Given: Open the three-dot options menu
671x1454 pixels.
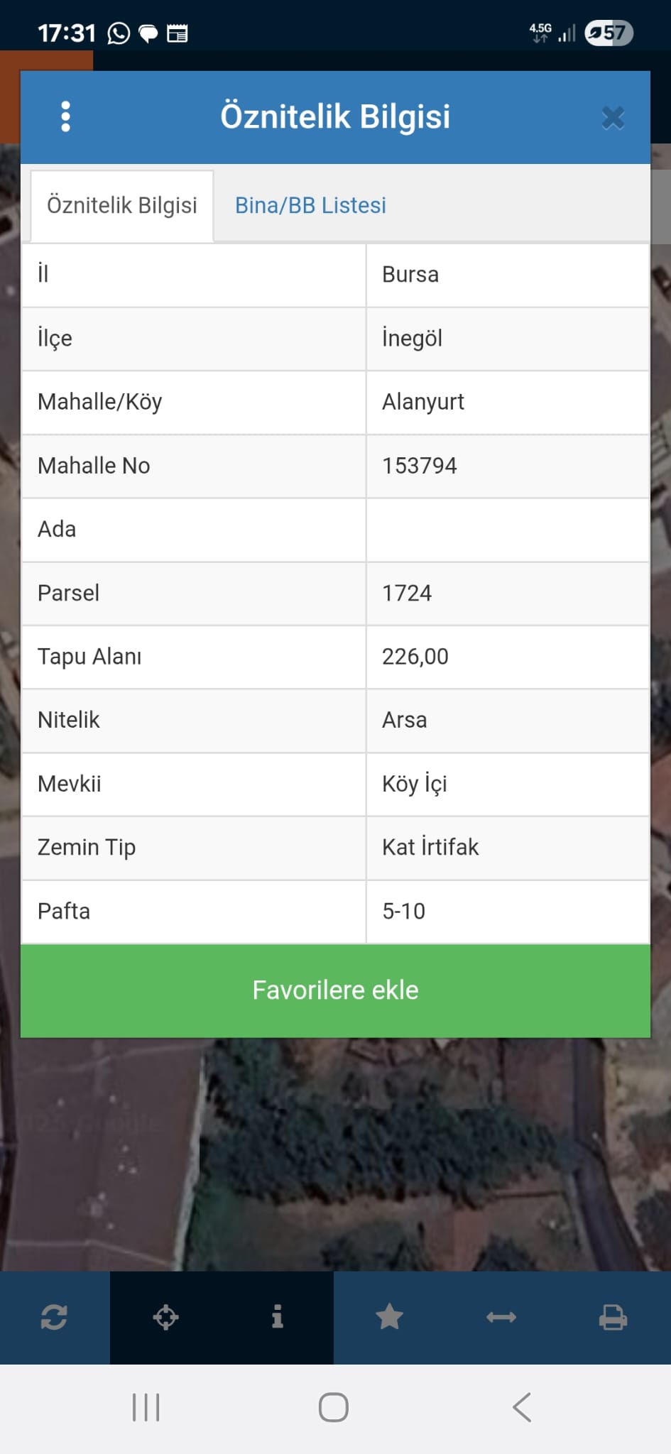Looking at the screenshot, I should pyautogui.click(x=65, y=116).
